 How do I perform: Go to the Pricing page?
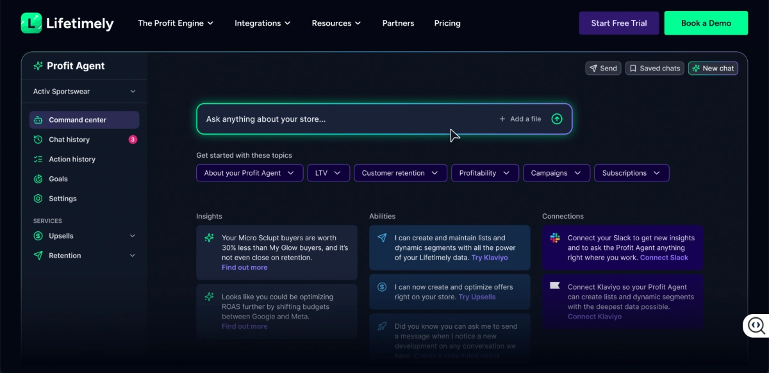[447, 23]
